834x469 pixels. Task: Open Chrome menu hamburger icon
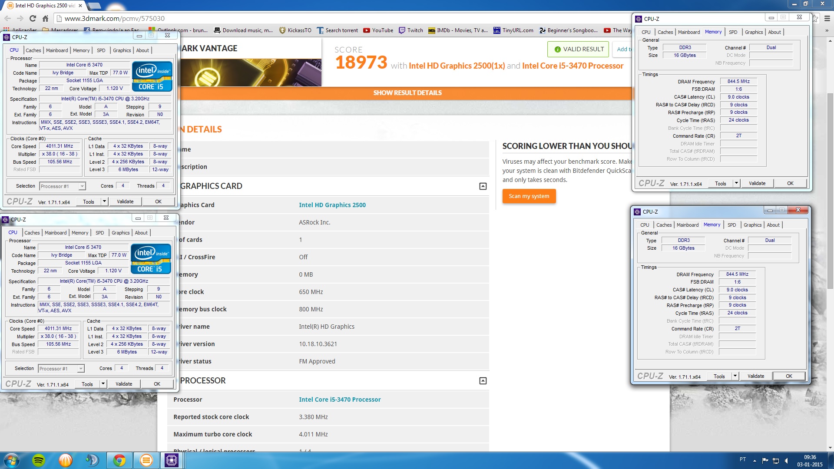(827, 18)
